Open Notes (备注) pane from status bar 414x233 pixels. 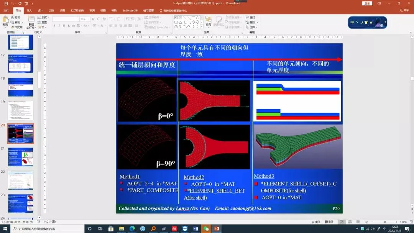[x=316, y=222]
